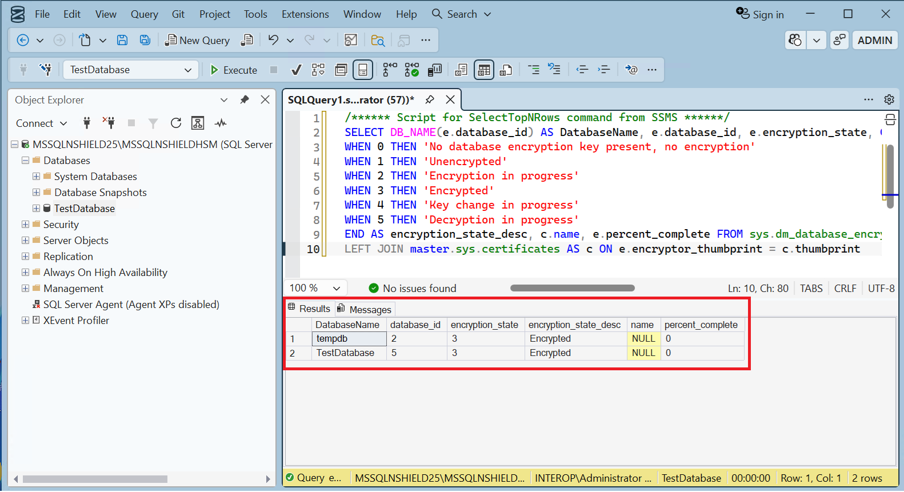Screen dimensions: 904x492
Task: Open the Object Explorer window position dropdown arrow
Action: (x=224, y=100)
